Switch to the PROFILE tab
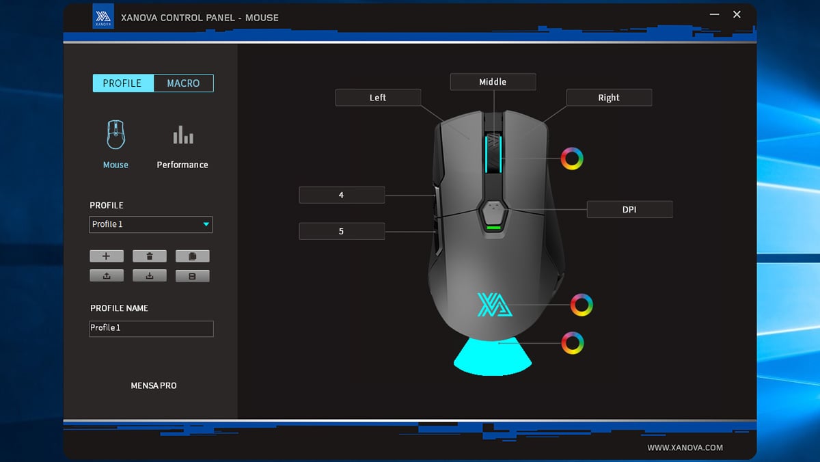Screen dimensions: 820x462 click(123, 83)
